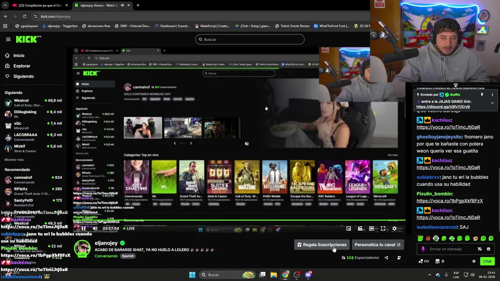This screenshot has width=500, height=281.
Task: Open WhatTheFont bookmark
Action: pyautogui.click(x=331, y=26)
